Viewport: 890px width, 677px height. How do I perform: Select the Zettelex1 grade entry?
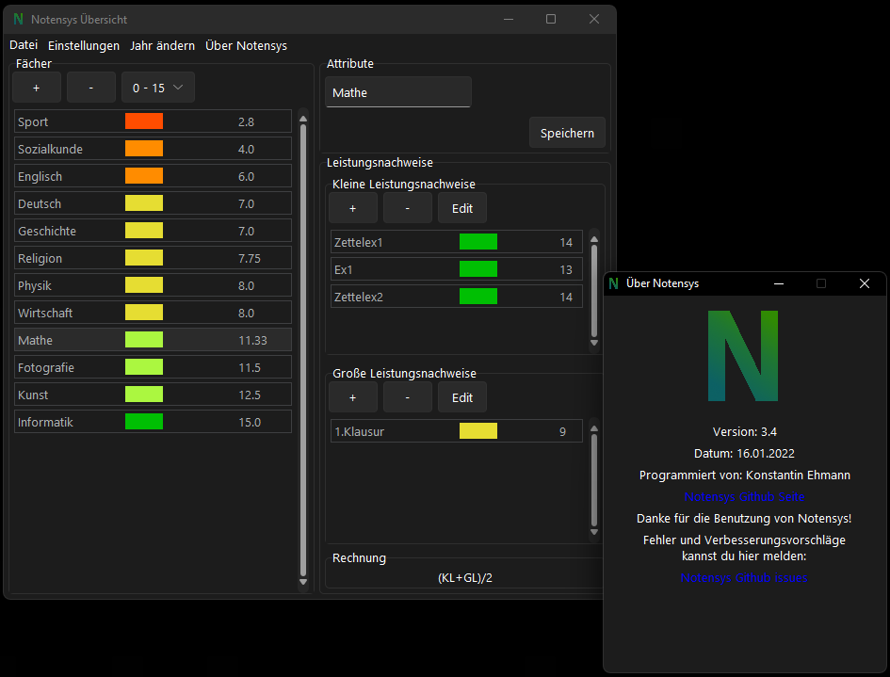point(457,242)
